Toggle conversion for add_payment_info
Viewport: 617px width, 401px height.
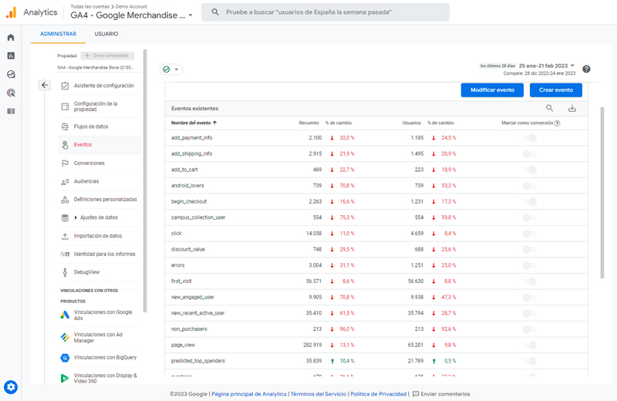[530, 138]
